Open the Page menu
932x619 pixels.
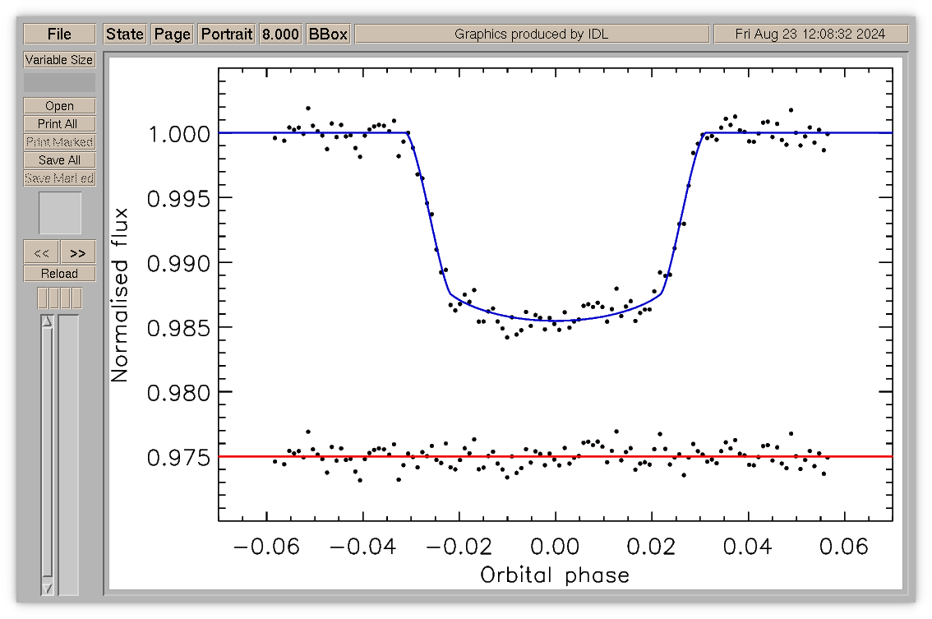pyautogui.click(x=173, y=34)
